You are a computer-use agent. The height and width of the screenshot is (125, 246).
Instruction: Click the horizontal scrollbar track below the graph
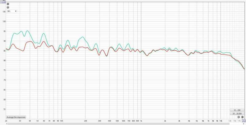click(123, 124)
